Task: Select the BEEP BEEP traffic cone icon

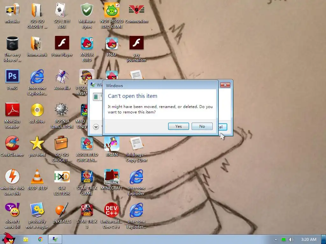Action: [37, 180]
